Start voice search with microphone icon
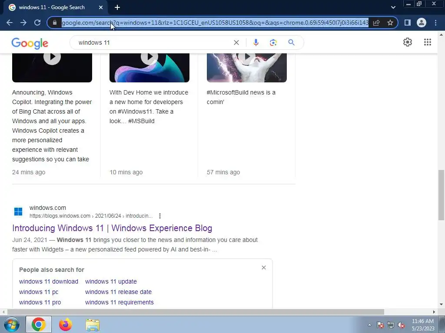The image size is (445, 333). coord(256,42)
